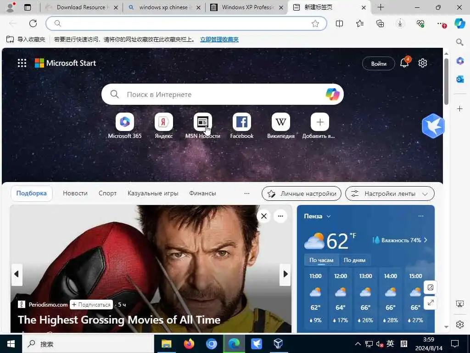Open the split screen toolbar icon
The width and height of the screenshot is (470, 353).
[x=339, y=23]
